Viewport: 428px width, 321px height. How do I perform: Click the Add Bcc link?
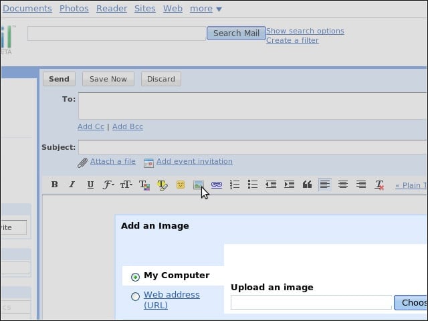pyautogui.click(x=128, y=126)
